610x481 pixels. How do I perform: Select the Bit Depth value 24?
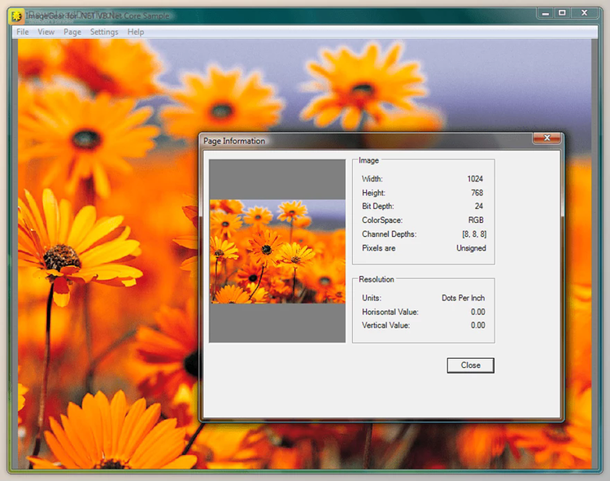pyautogui.click(x=479, y=206)
